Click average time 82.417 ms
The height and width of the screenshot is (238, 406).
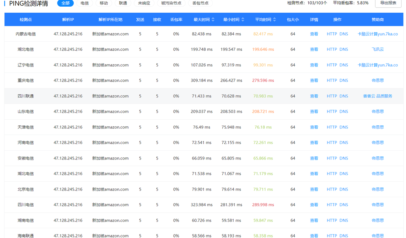click(x=263, y=34)
